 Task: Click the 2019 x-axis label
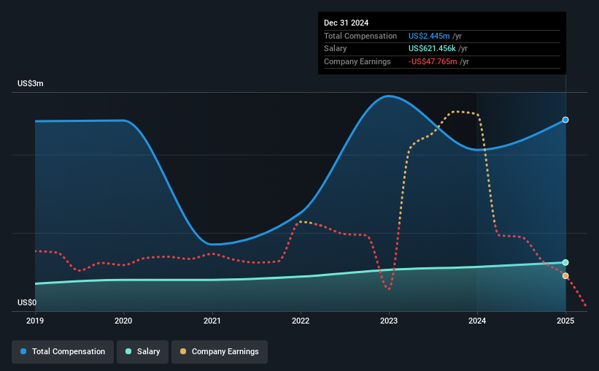pos(35,321)
